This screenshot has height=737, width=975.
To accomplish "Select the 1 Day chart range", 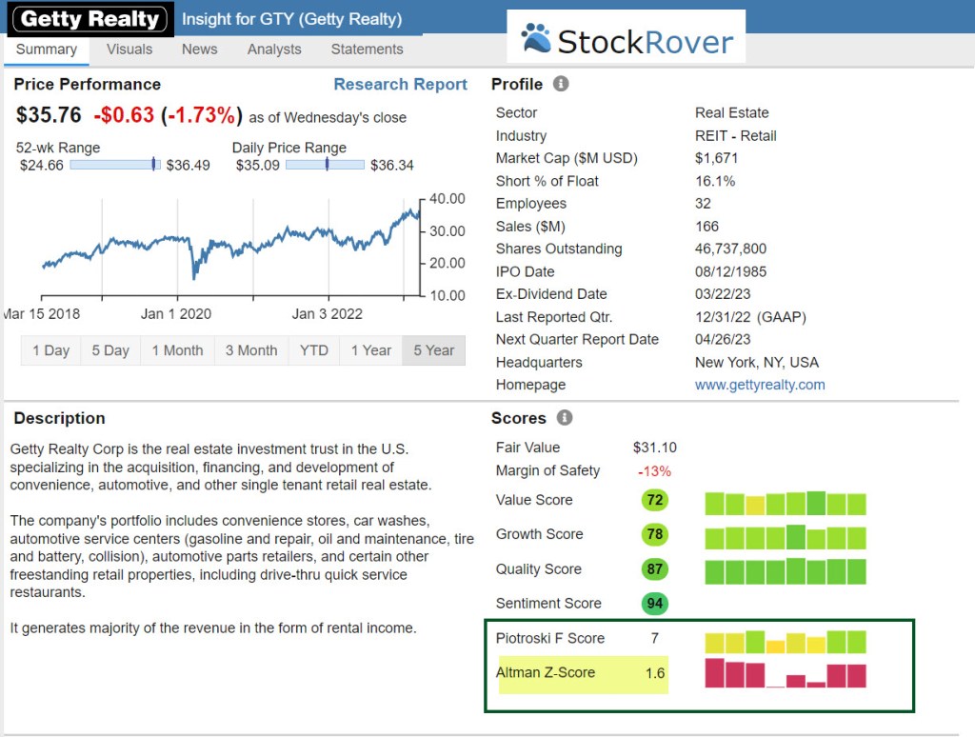I will point(50,350).
